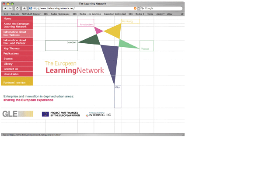The height and width of the screenshot is (173, 269).
Task: Click the green zoom window button
Action: (12, 3)
